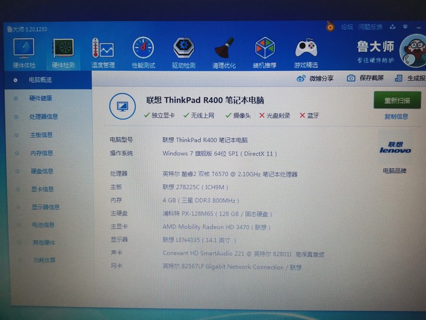The height and width of the screenshot is (320, 426).
Task: Click 蓝牙 unavailable item
Action: click(309, 115)
